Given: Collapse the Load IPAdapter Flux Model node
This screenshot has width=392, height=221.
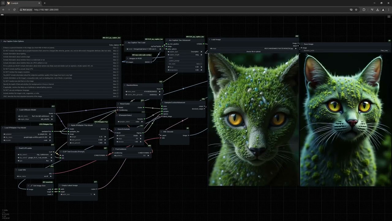Looking at the screenshot, I should click(x=3, y=128).
